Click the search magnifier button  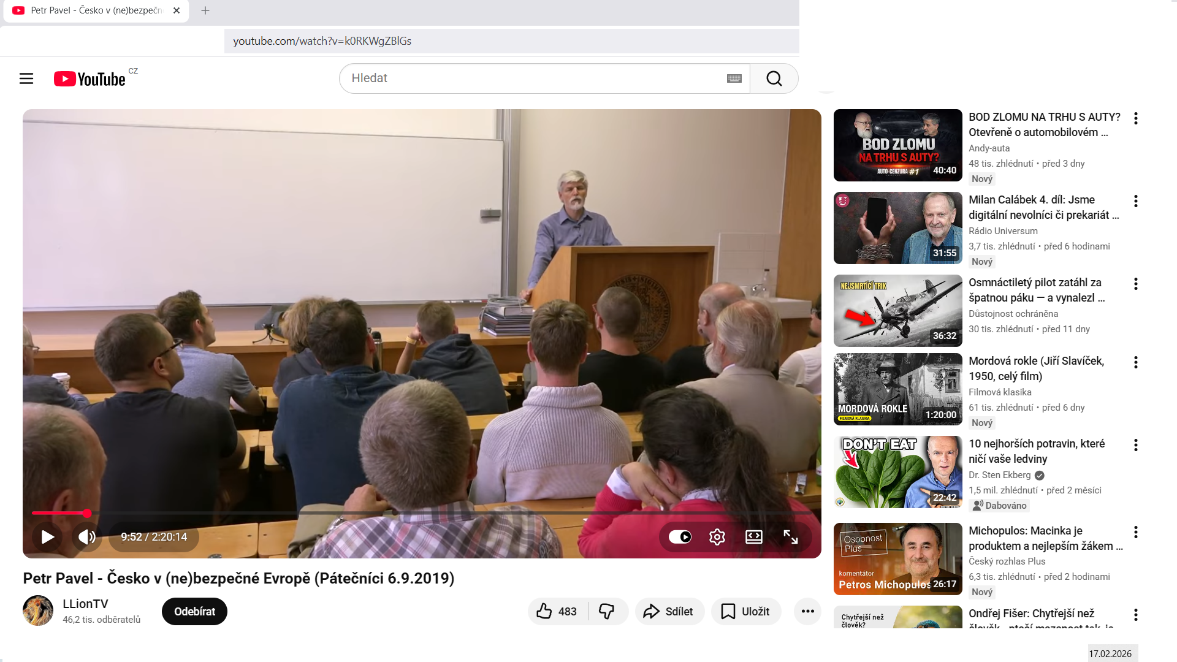click(x=774, y=78)
